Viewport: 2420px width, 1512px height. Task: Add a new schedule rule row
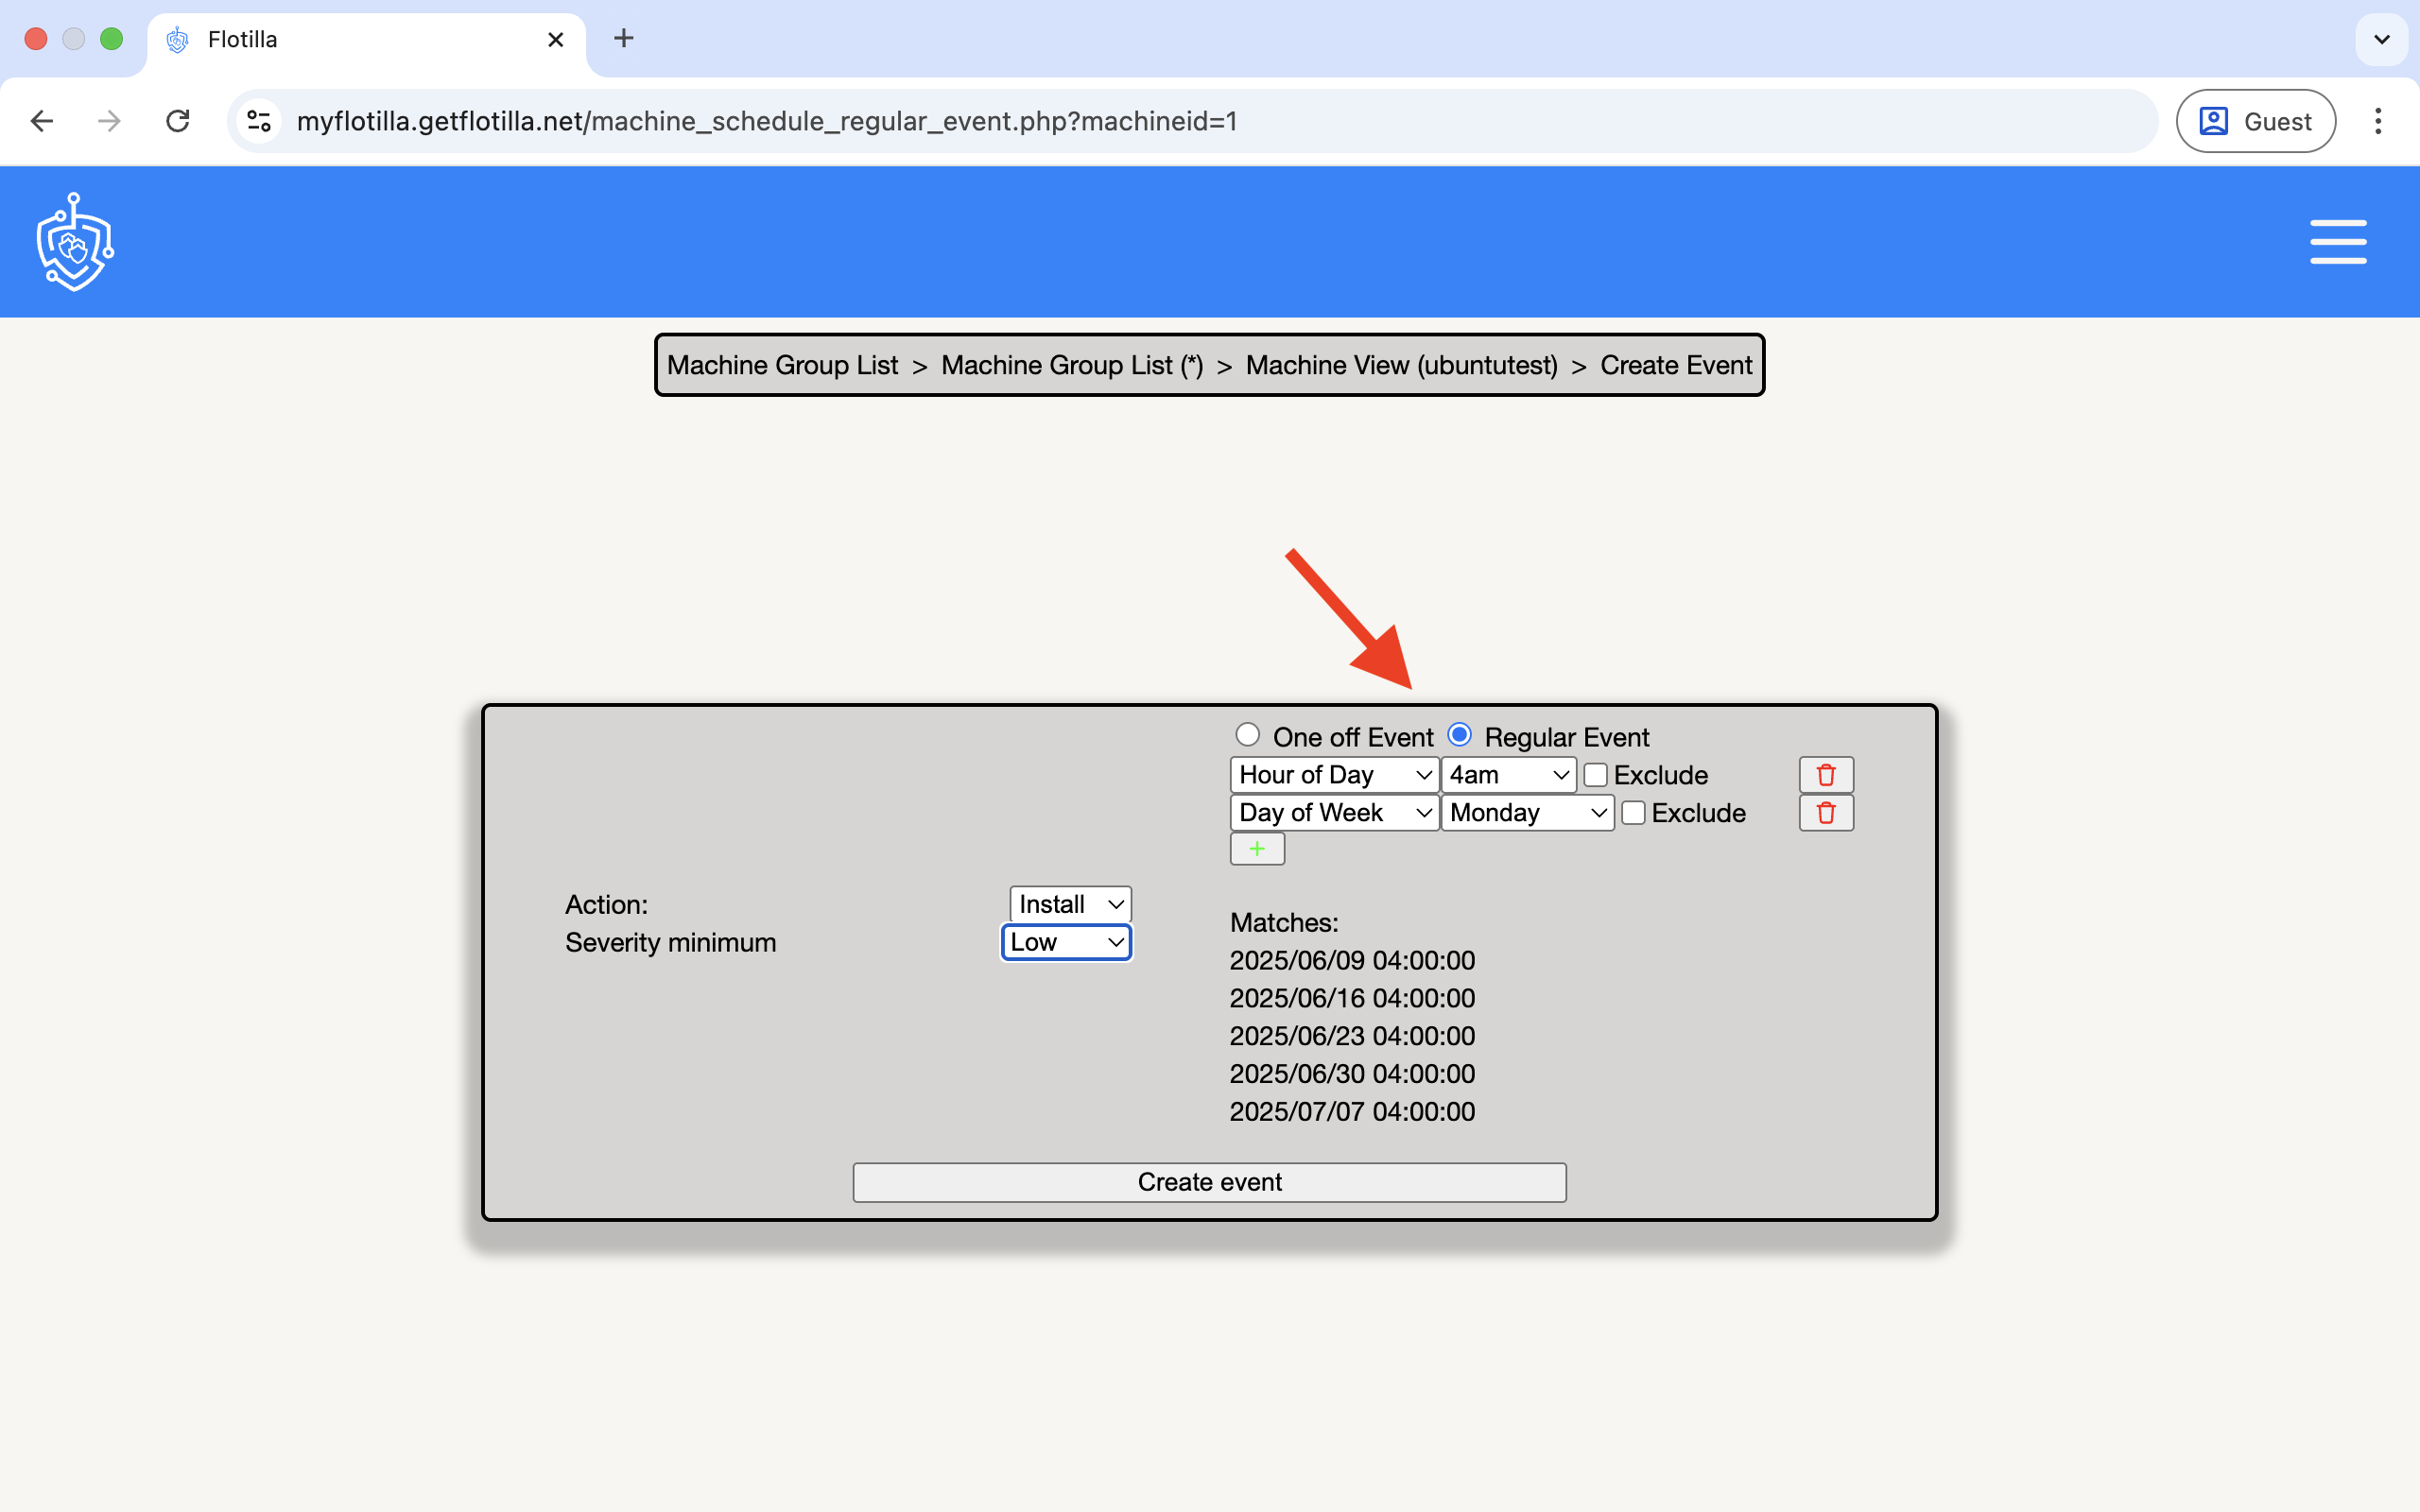(1256, 848)
